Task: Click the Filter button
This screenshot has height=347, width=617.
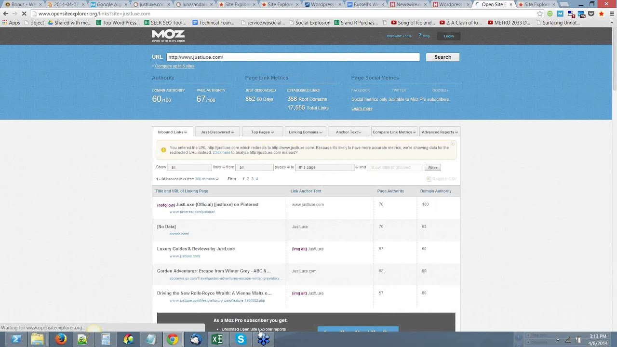Action: coord(433,168)
